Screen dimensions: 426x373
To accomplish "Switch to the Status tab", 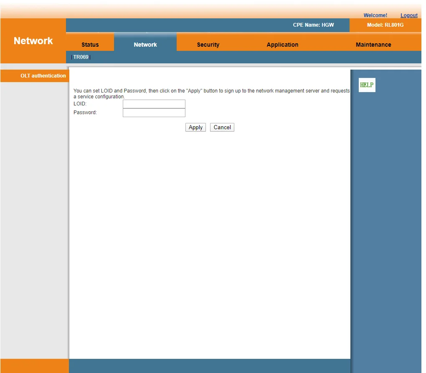I will (90, 45).
